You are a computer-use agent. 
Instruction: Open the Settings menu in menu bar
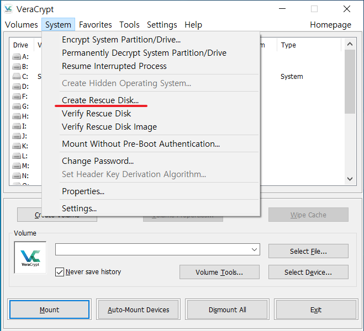tap(162, 25)
